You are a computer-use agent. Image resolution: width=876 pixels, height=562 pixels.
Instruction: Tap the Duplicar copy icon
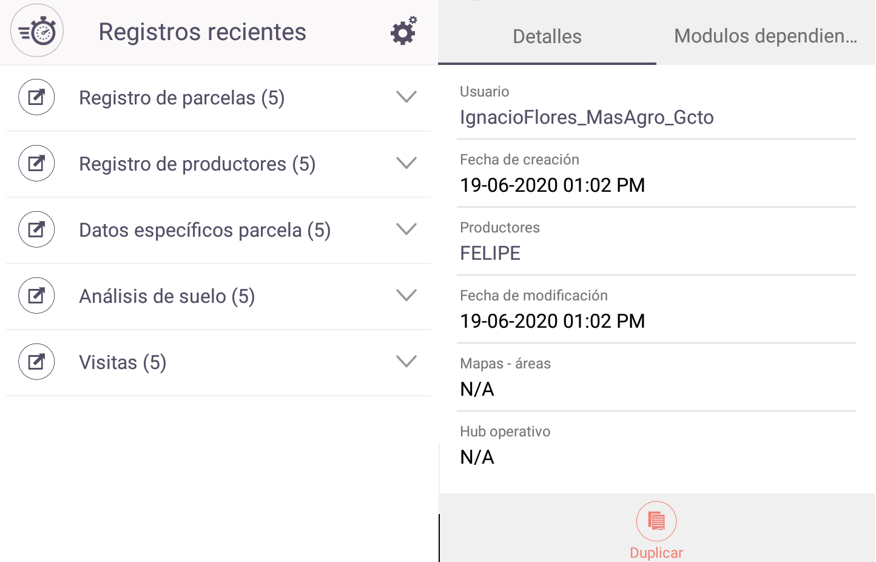pos(656,521)
